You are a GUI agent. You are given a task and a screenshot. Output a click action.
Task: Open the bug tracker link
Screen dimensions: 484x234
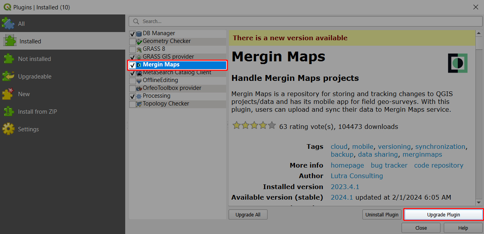[389, 165]
